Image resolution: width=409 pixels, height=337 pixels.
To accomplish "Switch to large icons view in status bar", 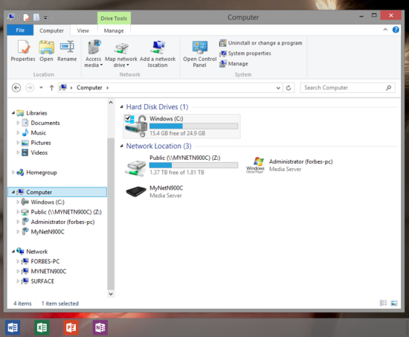I will tap(394, 303).
